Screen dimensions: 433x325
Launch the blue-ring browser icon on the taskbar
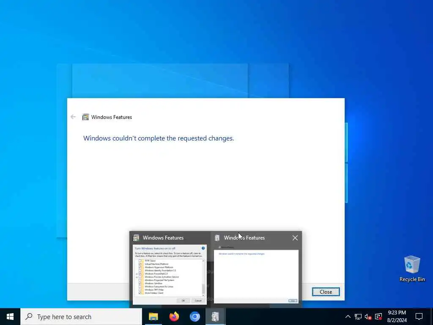pyautogui.click(x=195, y=317)
